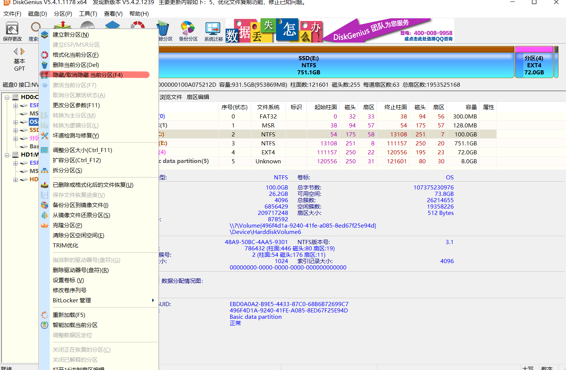Switch to the 浏览文件 tab

[171, 97]
